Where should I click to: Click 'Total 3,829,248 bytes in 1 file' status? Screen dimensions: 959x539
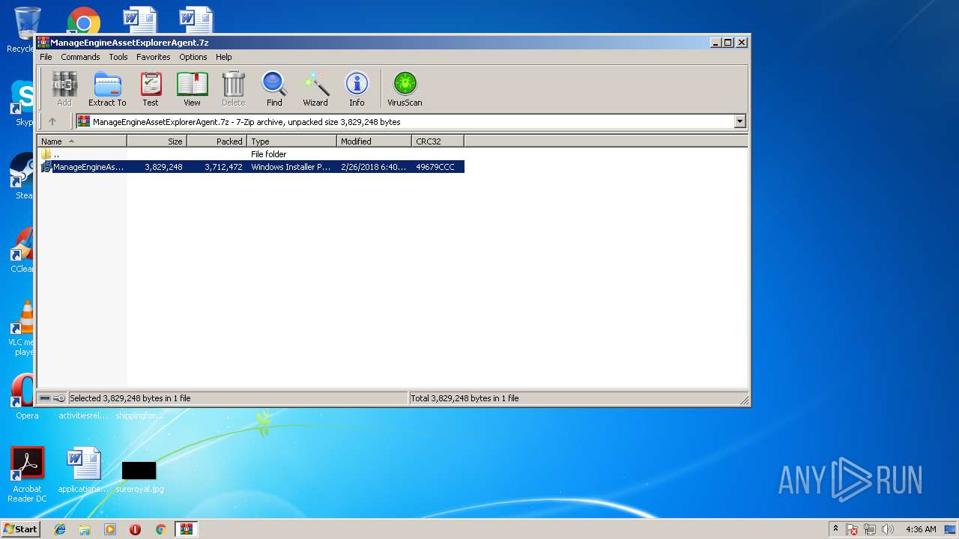[x=465, y=398]
